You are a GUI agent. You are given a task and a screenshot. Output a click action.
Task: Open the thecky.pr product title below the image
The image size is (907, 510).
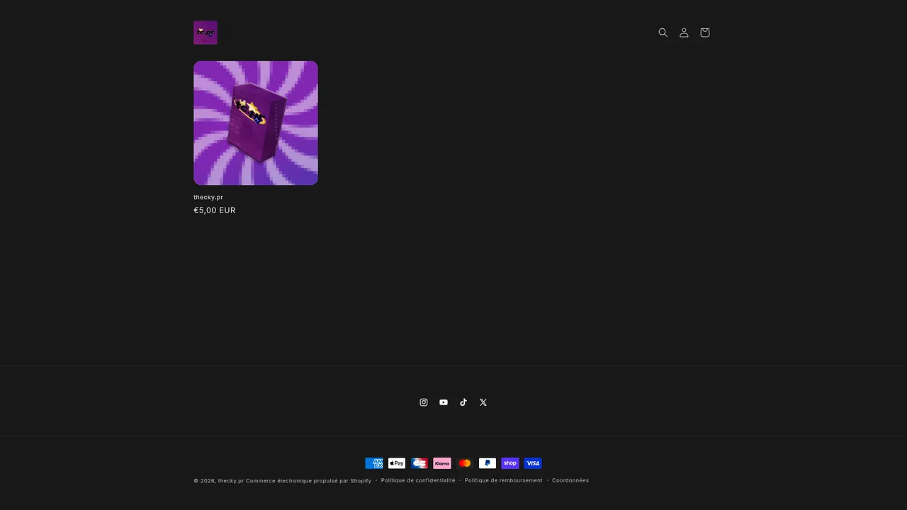click(208, 197)
